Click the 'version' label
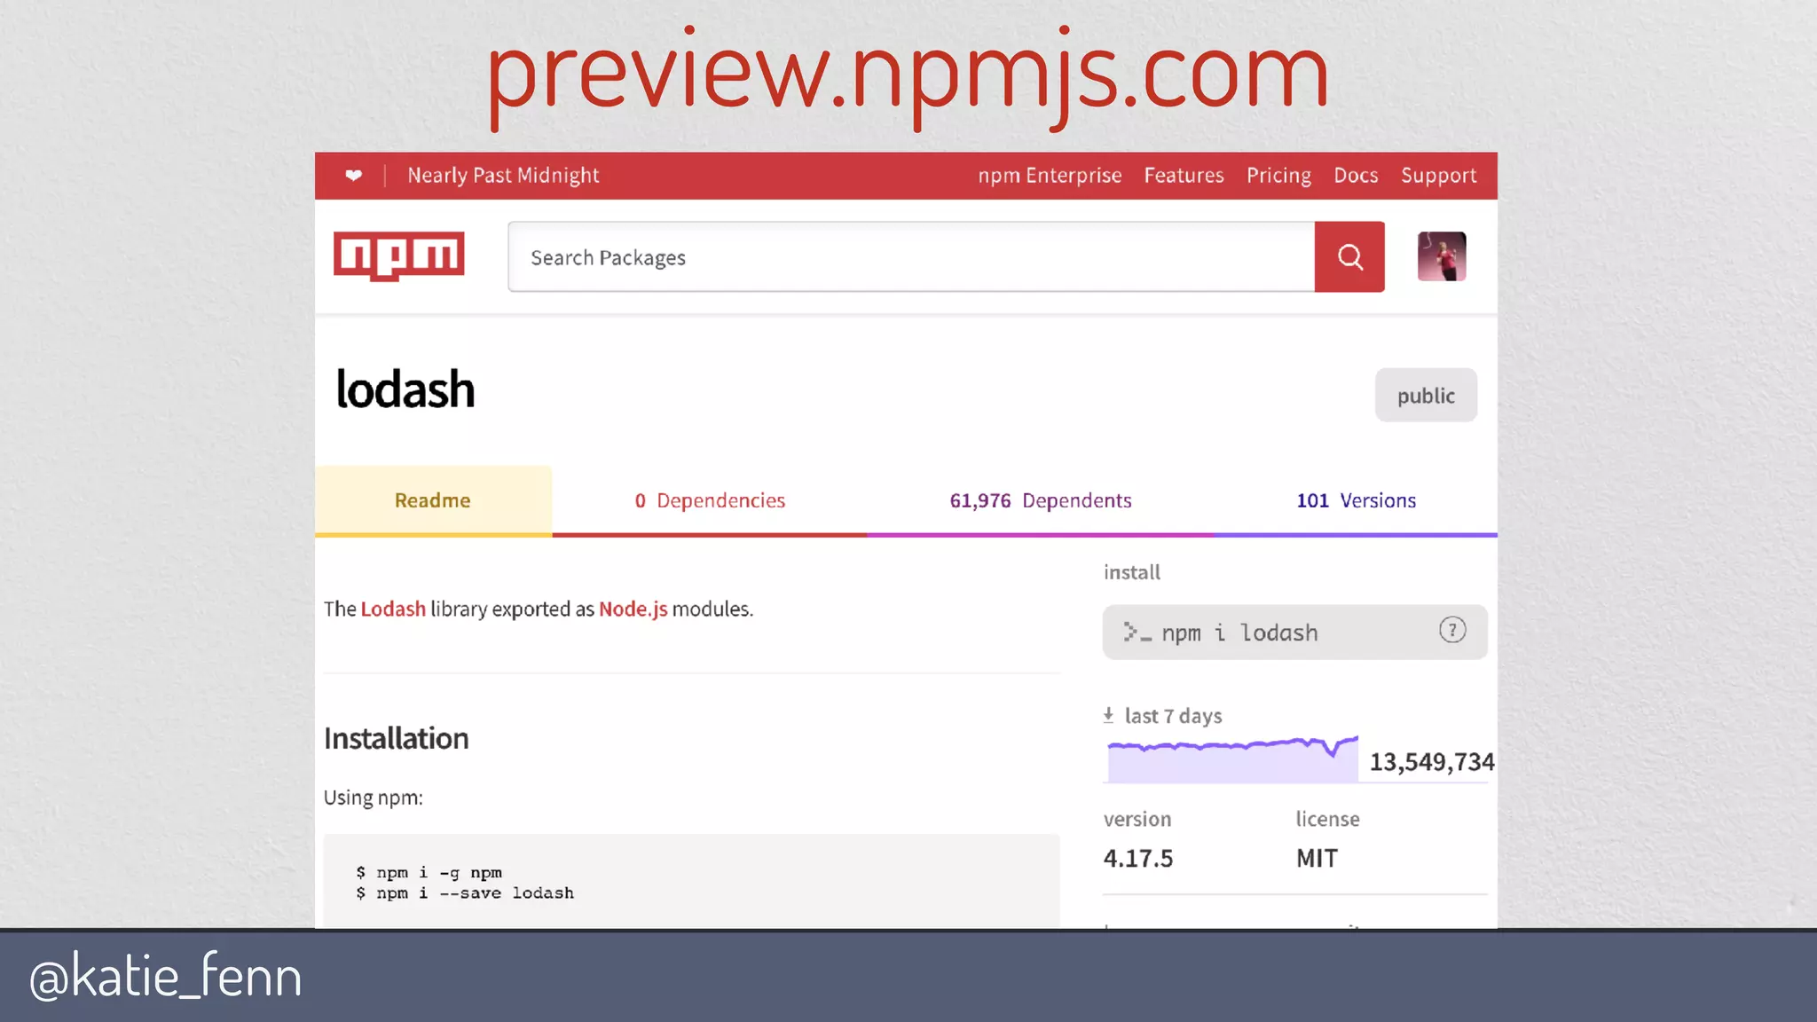Image resolution: width=1817 pixels, height=1022 pixels. coord(1137,819)
